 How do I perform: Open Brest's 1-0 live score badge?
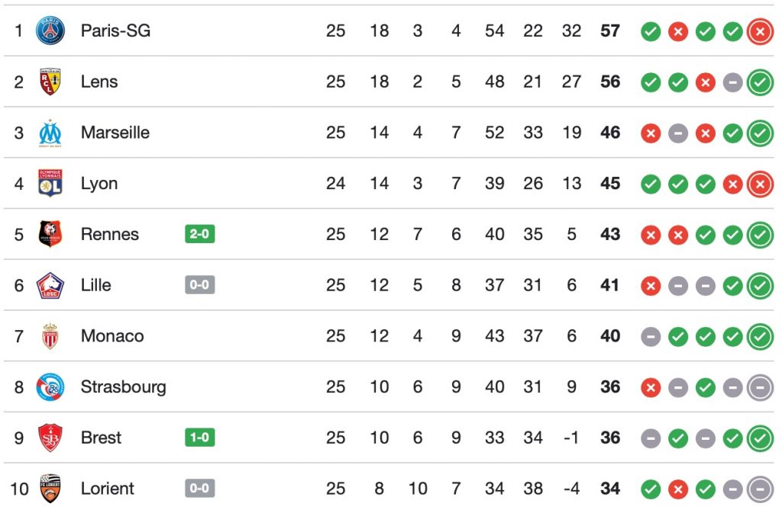[199, 438]
